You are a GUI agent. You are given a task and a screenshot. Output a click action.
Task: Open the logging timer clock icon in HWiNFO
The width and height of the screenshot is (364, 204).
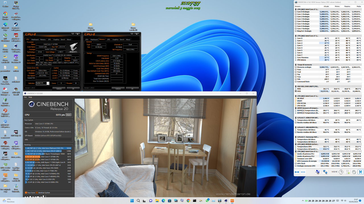click(x=340, y=171)
